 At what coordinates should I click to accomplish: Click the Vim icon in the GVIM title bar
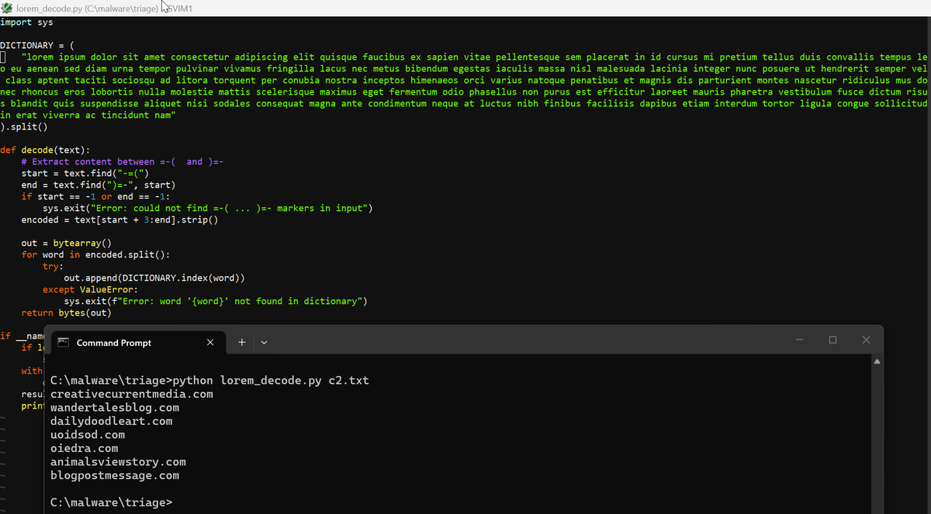(7, 8)
